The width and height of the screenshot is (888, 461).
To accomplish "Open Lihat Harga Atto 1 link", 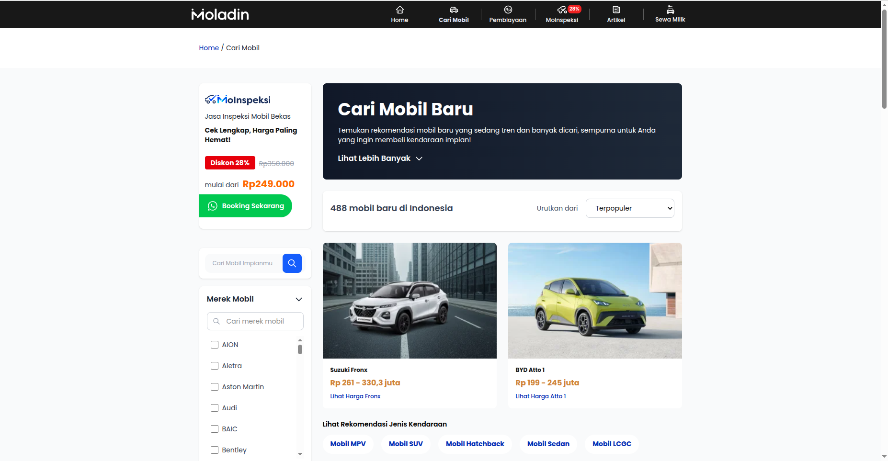I will pos(541,396).
